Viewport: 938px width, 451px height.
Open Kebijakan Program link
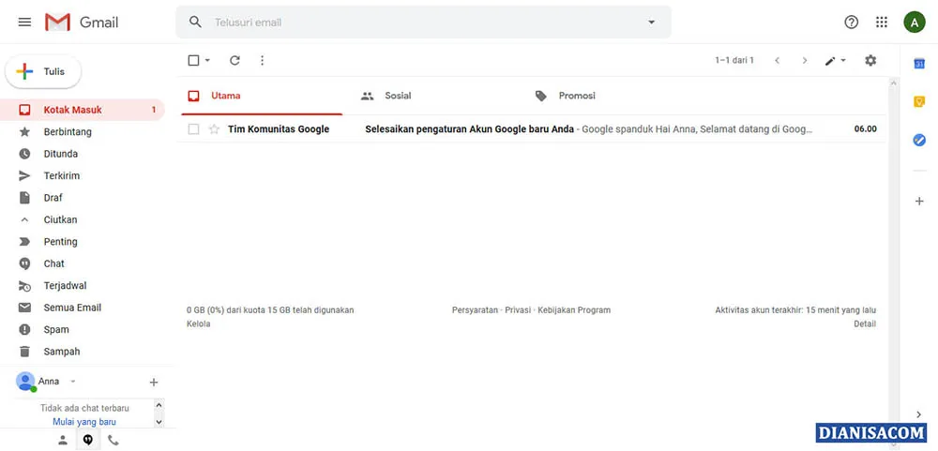pyautogui.click(x=574, y=309)
